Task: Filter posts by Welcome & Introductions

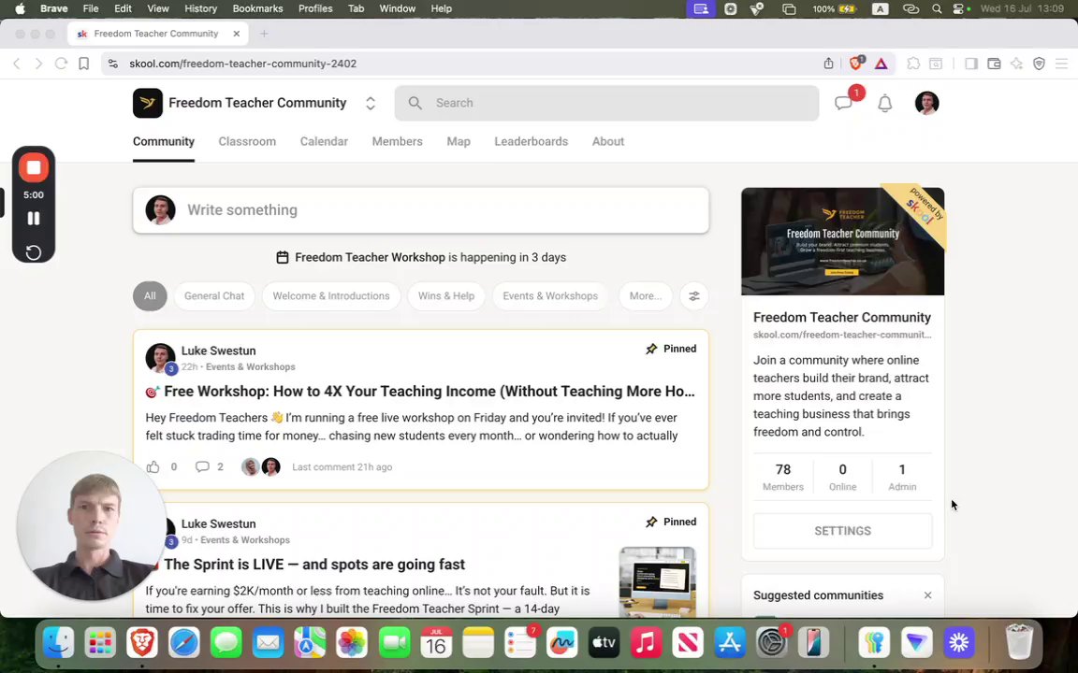Action: click(x=330, y=296)
